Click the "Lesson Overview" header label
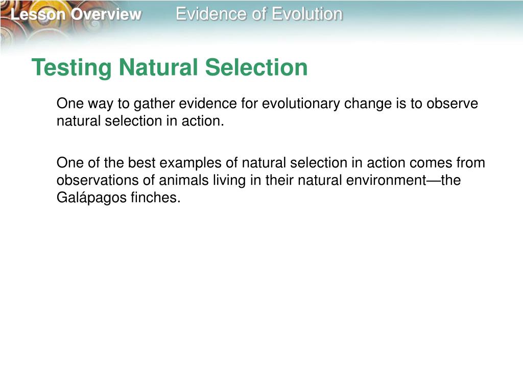The image size is (523, 392). [76, 14]
